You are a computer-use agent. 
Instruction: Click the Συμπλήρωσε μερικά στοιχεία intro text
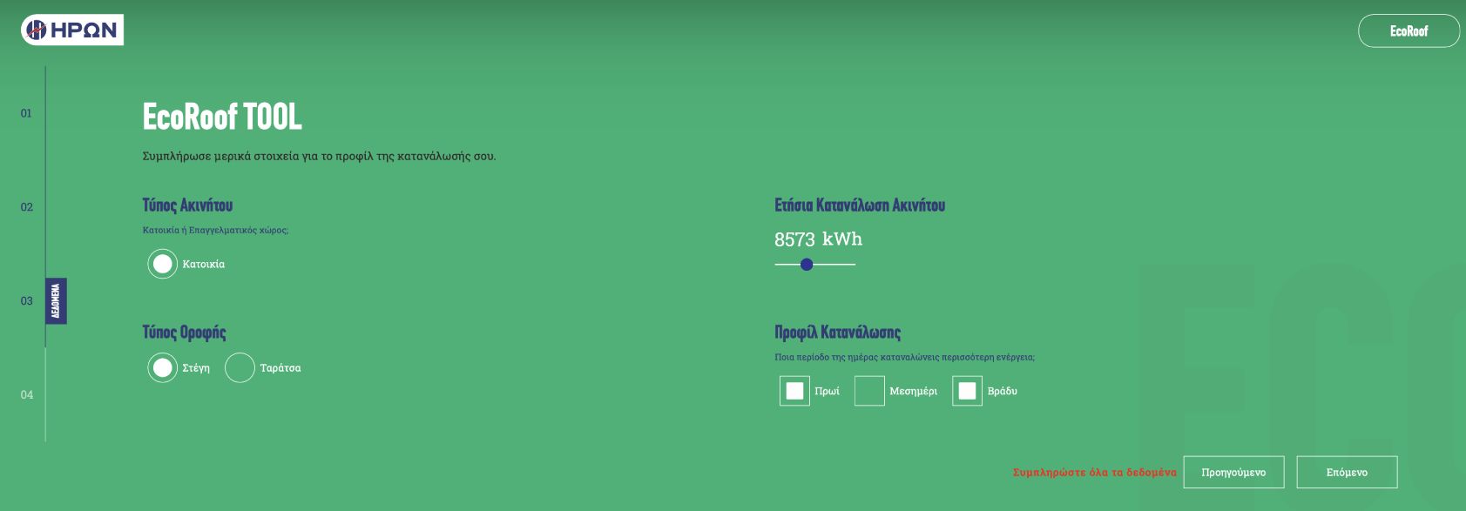[319, 157]
